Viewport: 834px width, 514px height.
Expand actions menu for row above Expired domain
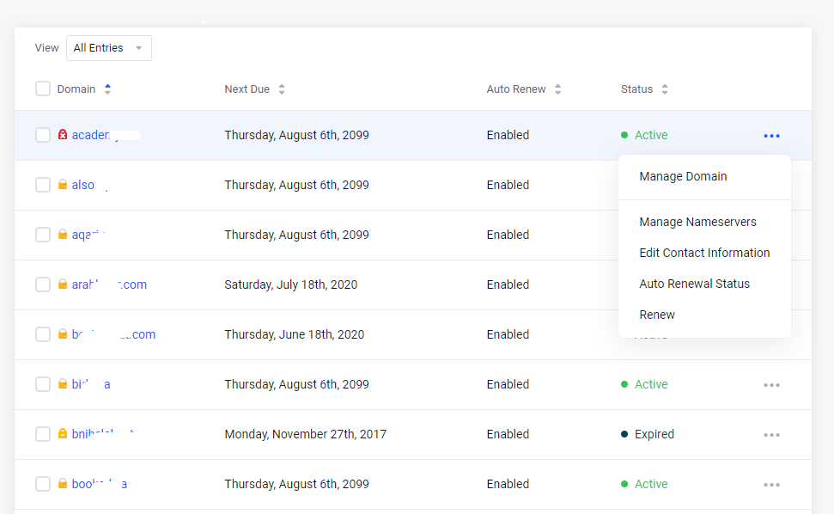pos(771,385)
